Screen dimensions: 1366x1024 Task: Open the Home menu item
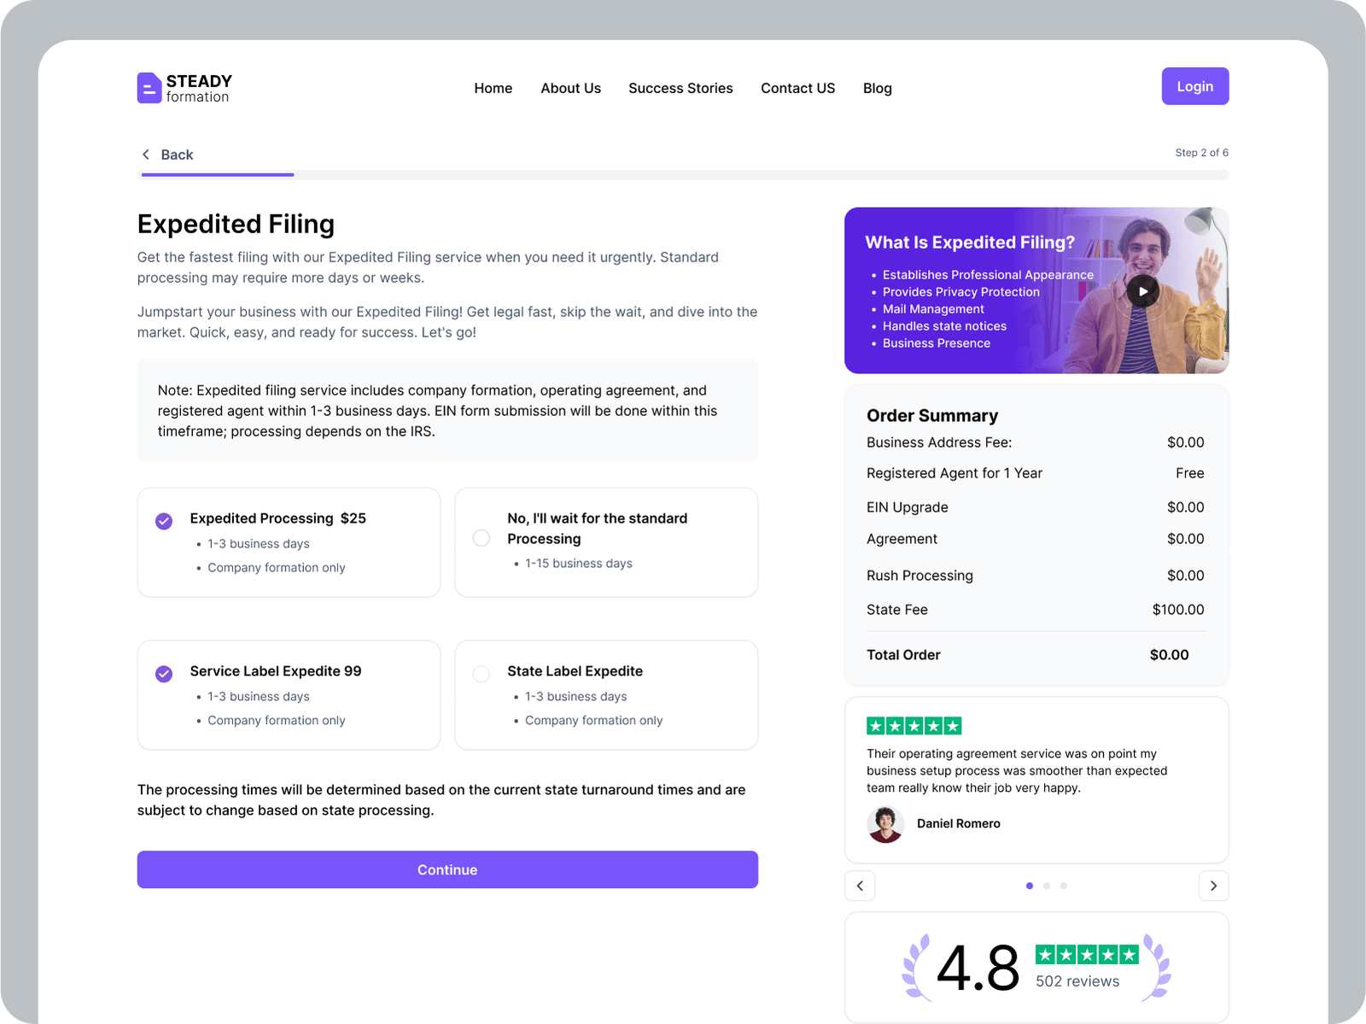[493, 88]
